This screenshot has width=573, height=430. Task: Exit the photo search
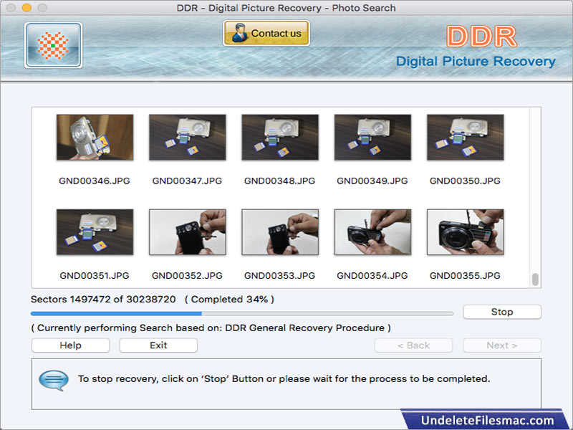tap(158, 345)
